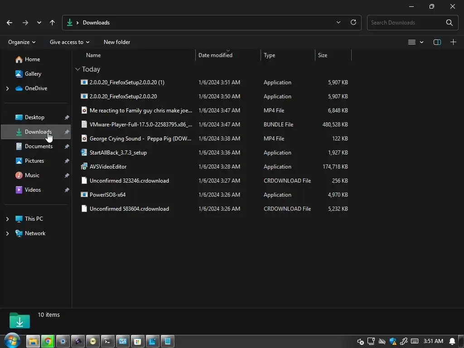Go back using the back arrow
Screen dimensions: 464x348
(x=10, y=23)
